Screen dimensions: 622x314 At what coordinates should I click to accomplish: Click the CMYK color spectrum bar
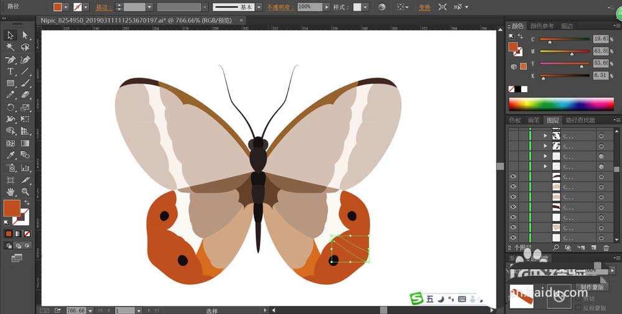[561, 104]
